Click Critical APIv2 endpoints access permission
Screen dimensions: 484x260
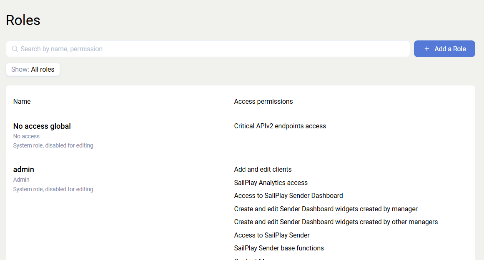coord(280,126)
